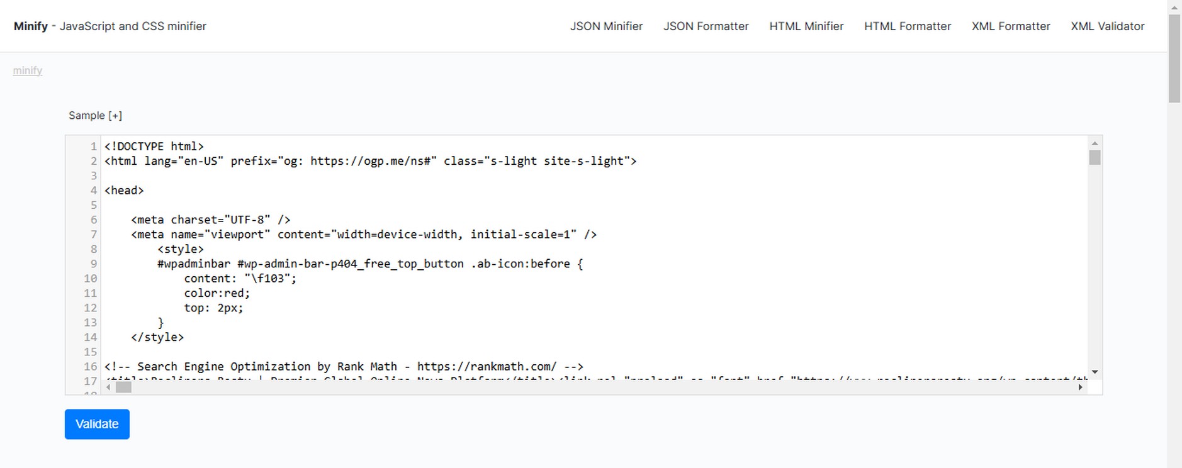The image size is (1182, 468).
Task: Click the Minify brand title
Action: [x=31, y=26]
